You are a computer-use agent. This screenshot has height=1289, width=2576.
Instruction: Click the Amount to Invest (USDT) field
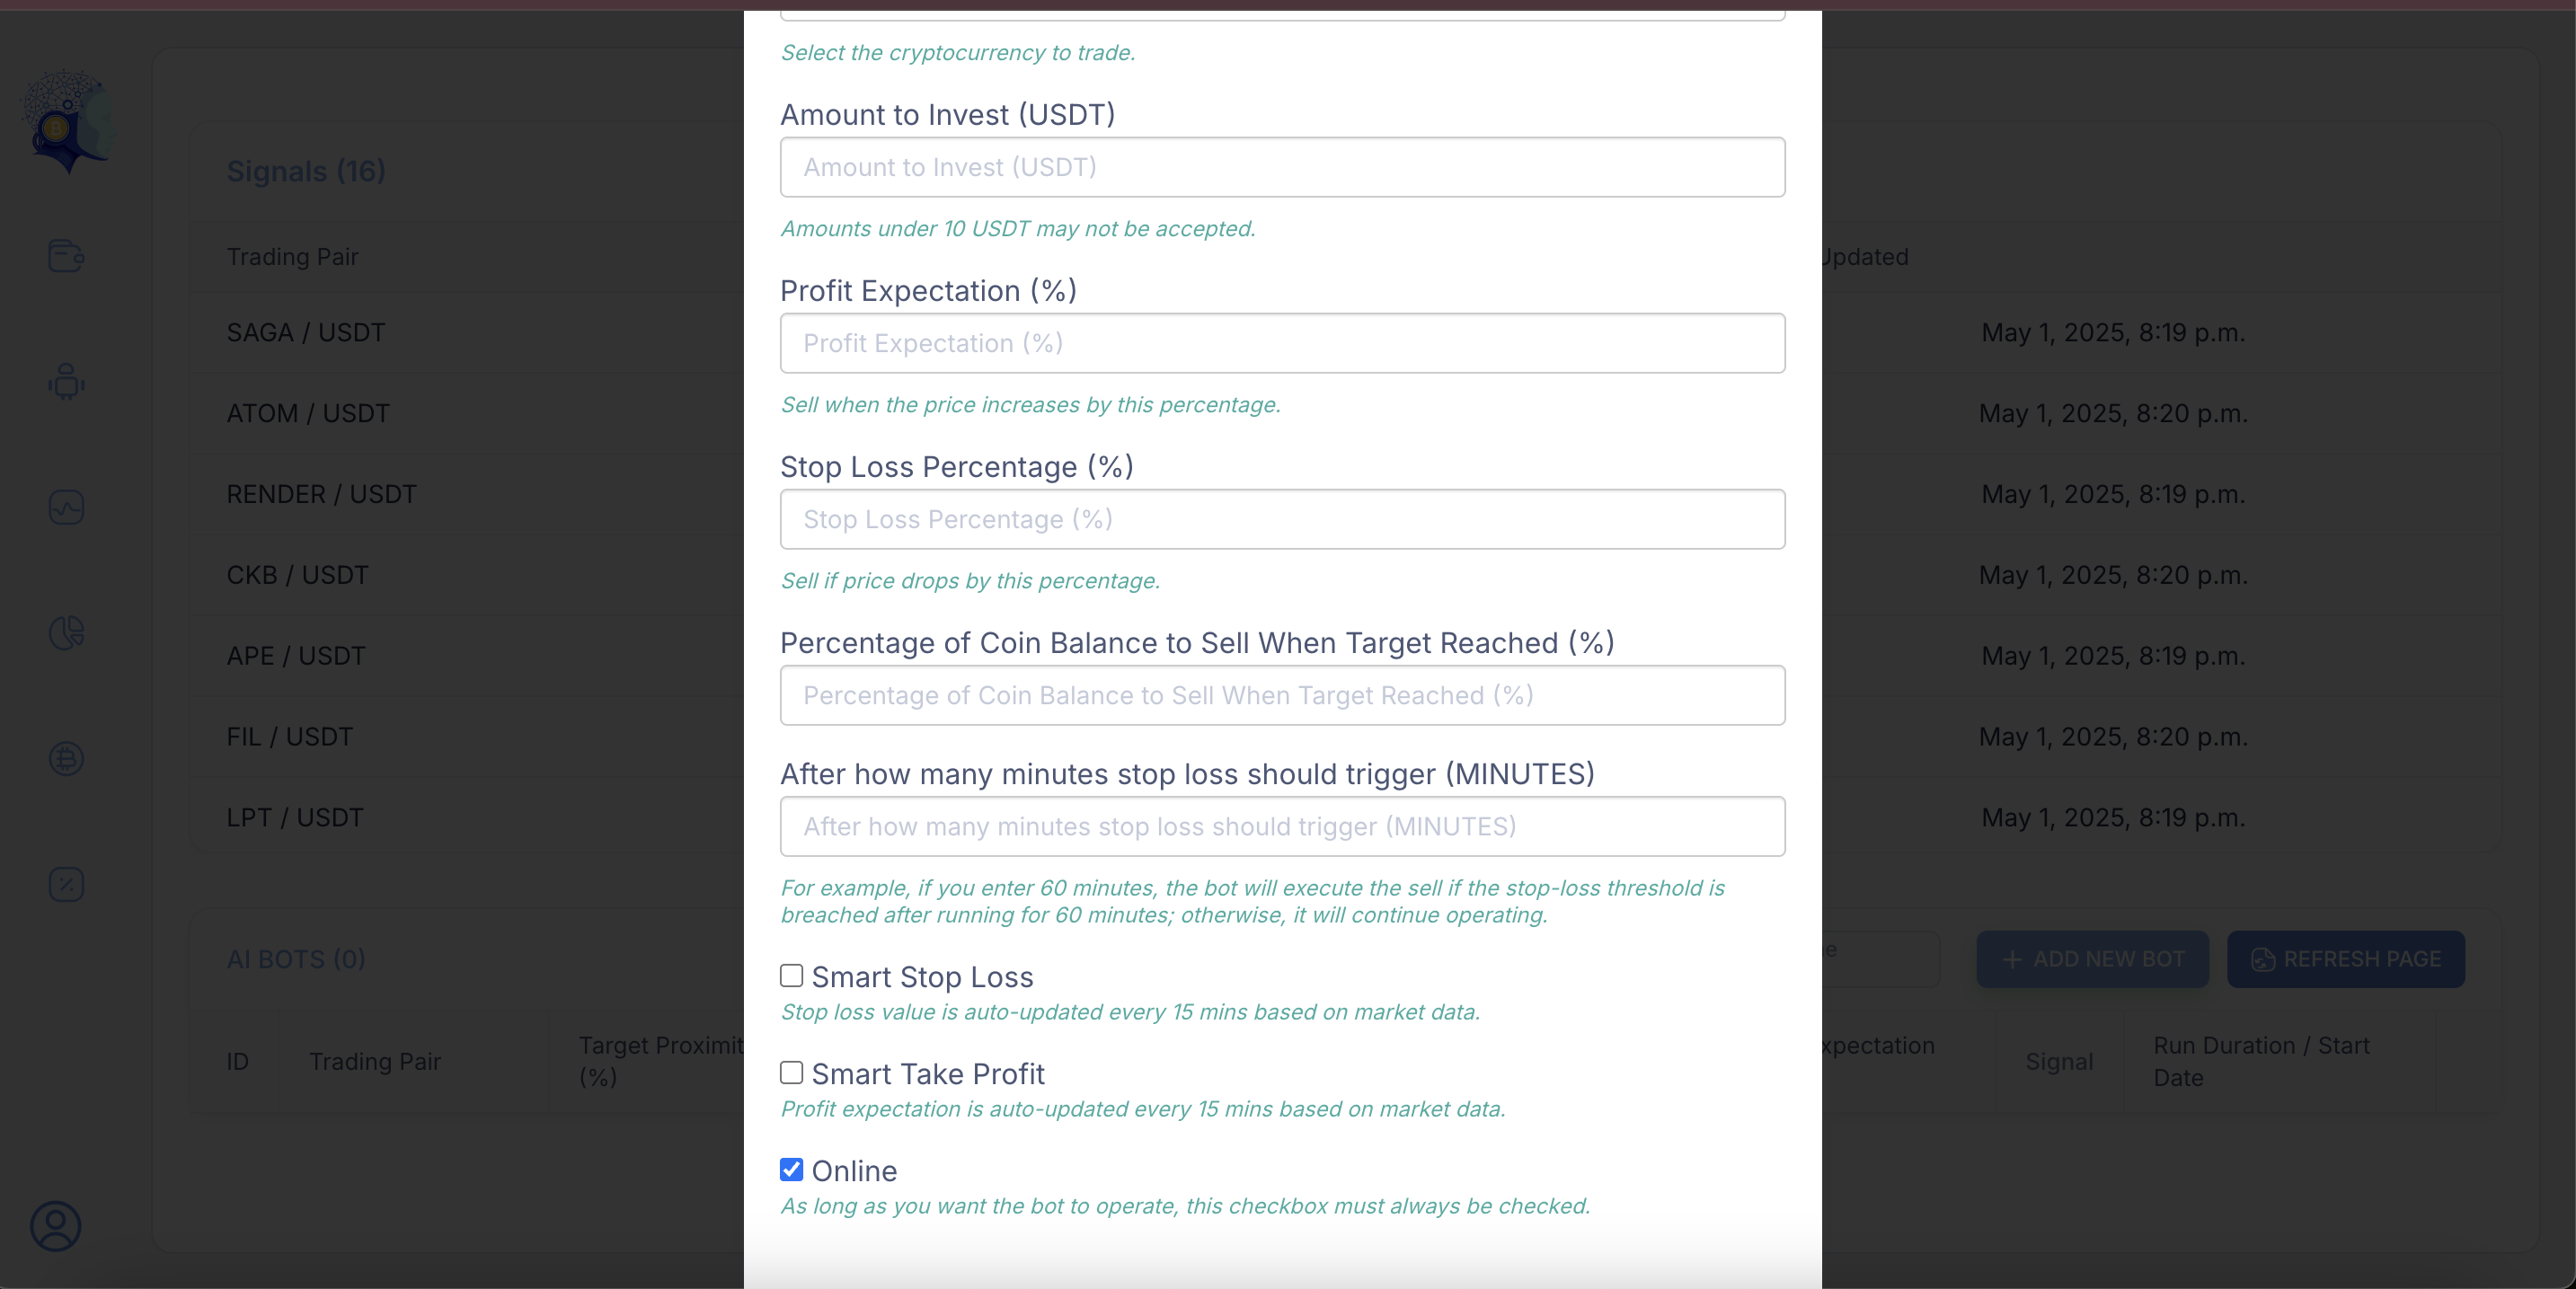(1282, 167)
